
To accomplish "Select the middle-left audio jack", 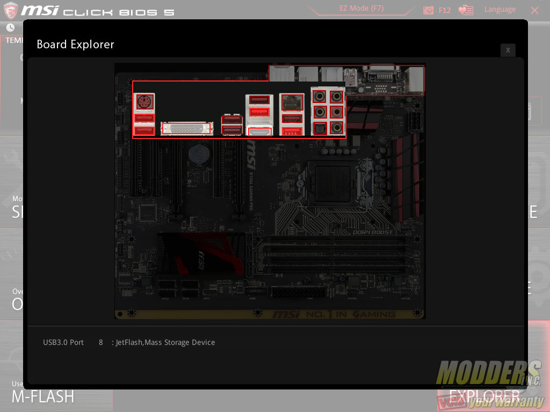I will click(x=319, y=112).
